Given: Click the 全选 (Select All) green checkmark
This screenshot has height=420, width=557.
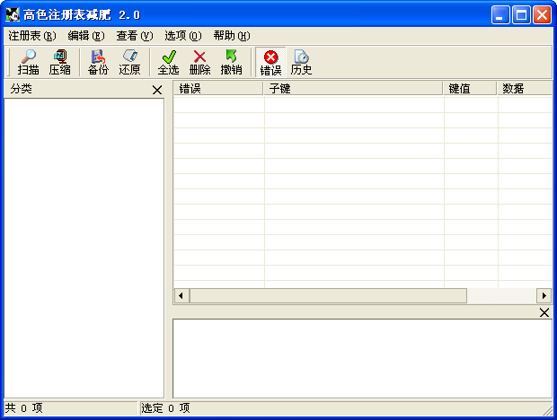Looking at the screenshot, I should 168,62.
